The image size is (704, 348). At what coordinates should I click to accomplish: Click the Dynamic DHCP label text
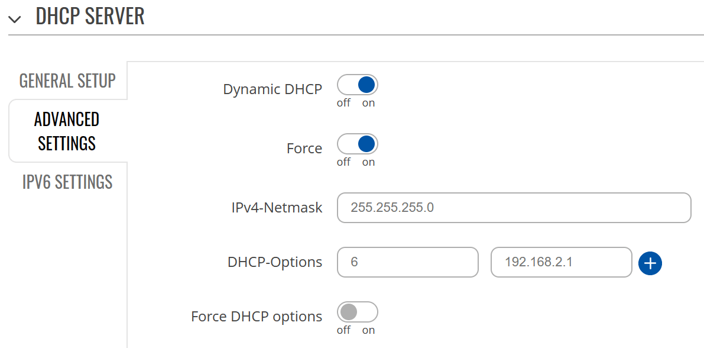click(x=272, y=89)
